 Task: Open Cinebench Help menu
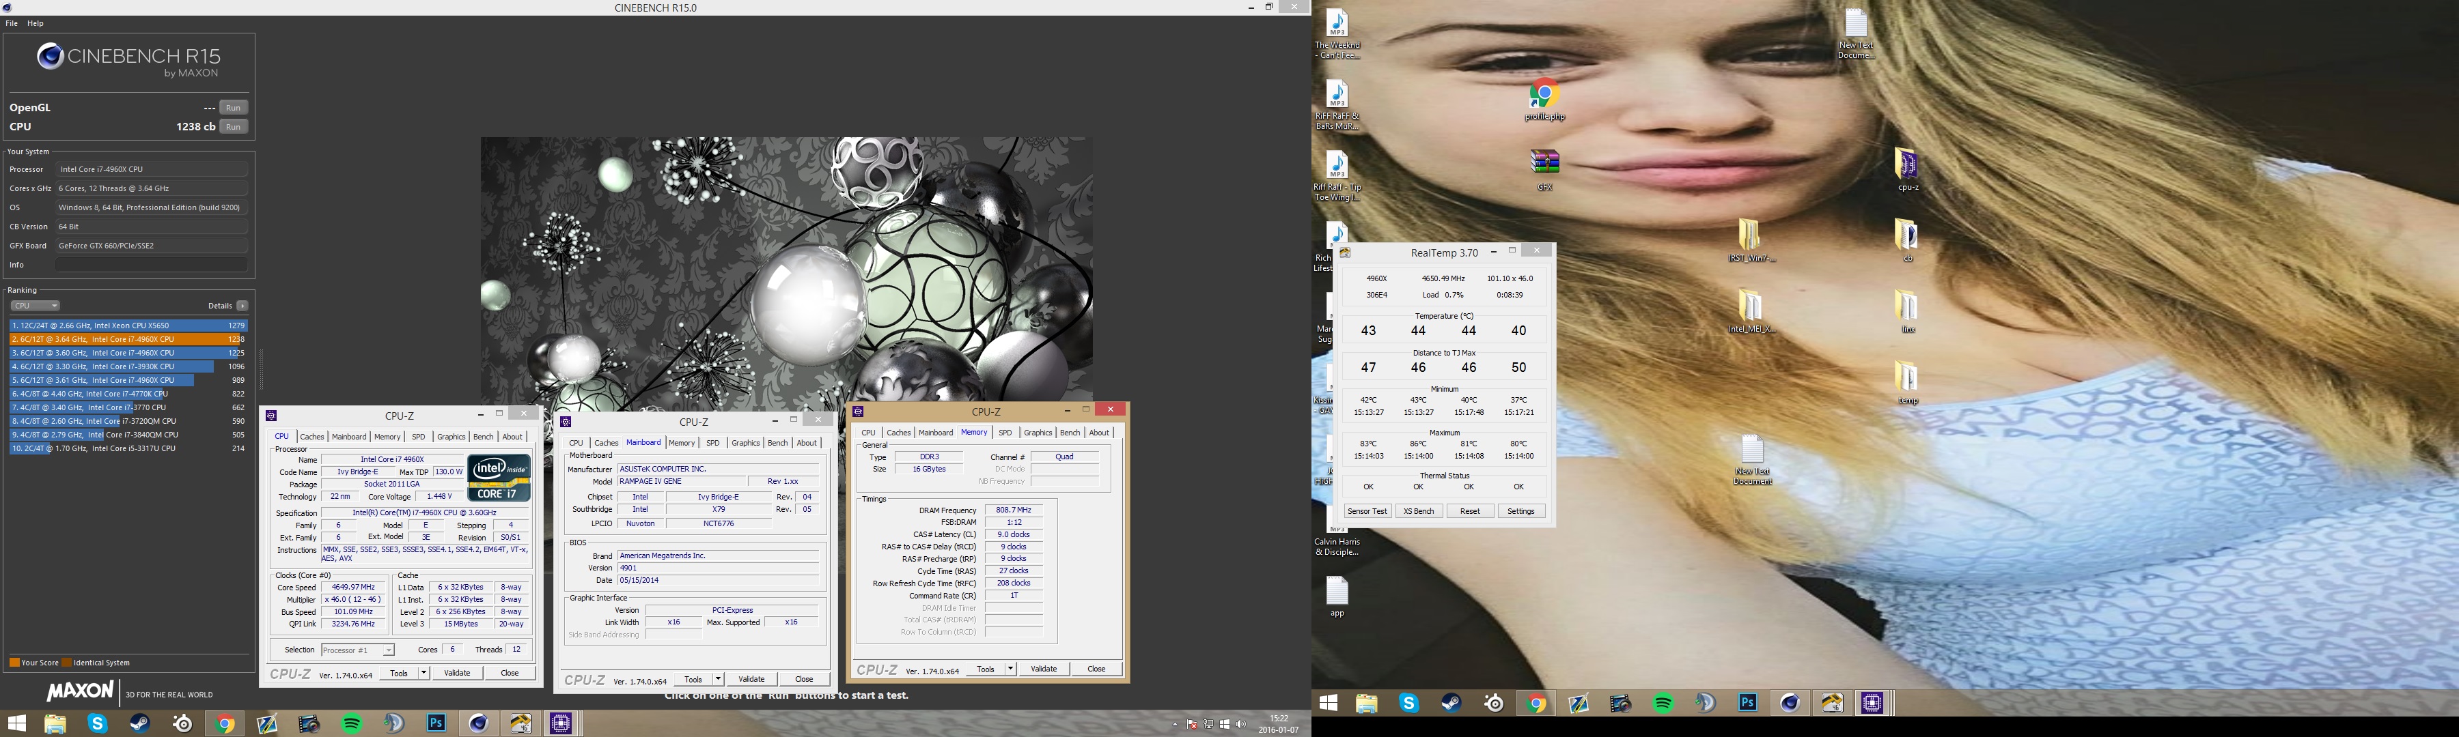pos(36,23)
